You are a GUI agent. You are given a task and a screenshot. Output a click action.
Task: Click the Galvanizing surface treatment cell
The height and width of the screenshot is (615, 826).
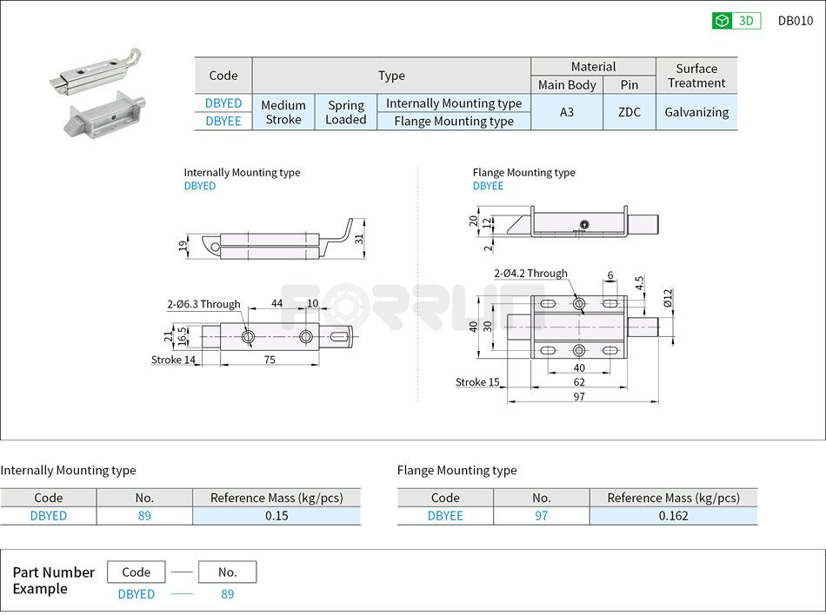coord(696,112)
